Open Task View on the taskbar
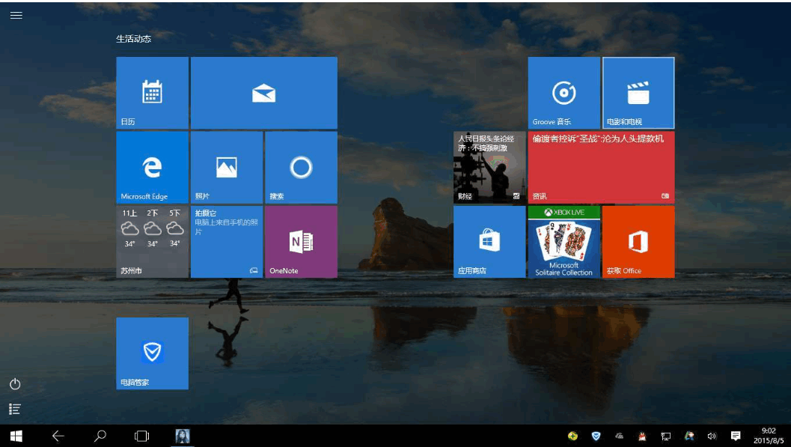The width and height of the screenshot is (791, 447). pos(141,436)
